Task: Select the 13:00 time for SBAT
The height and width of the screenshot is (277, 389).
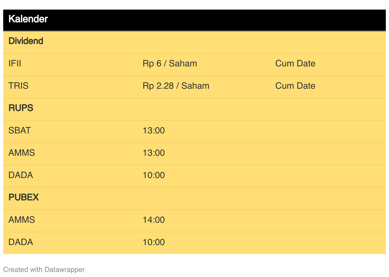Action: click(154, 131)
